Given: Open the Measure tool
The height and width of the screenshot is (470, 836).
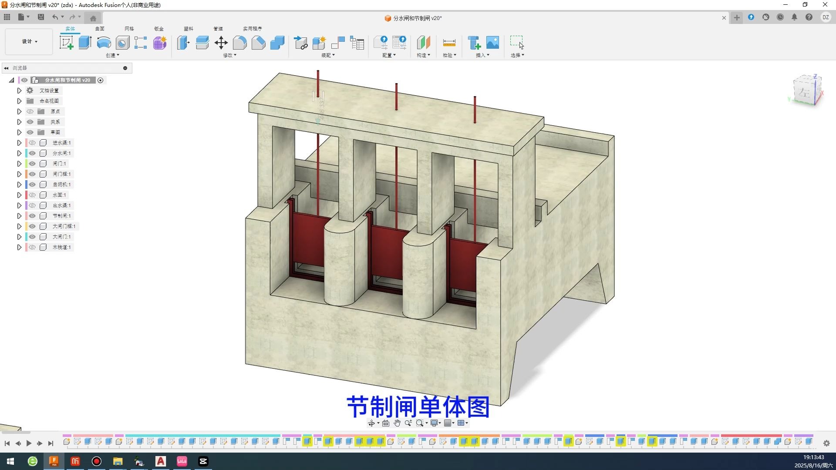Looking at the screenshot, I should (x=449, y=43).
